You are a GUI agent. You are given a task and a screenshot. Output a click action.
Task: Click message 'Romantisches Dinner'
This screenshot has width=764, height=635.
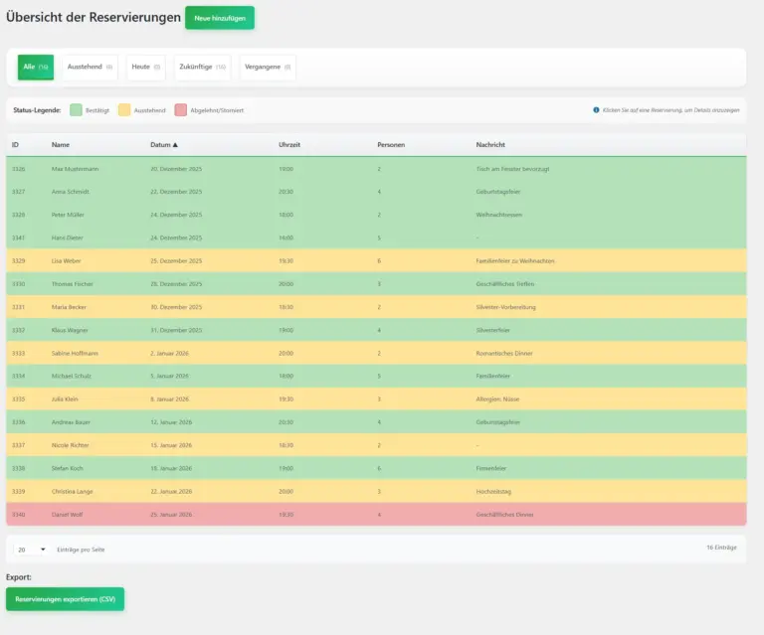504,353
